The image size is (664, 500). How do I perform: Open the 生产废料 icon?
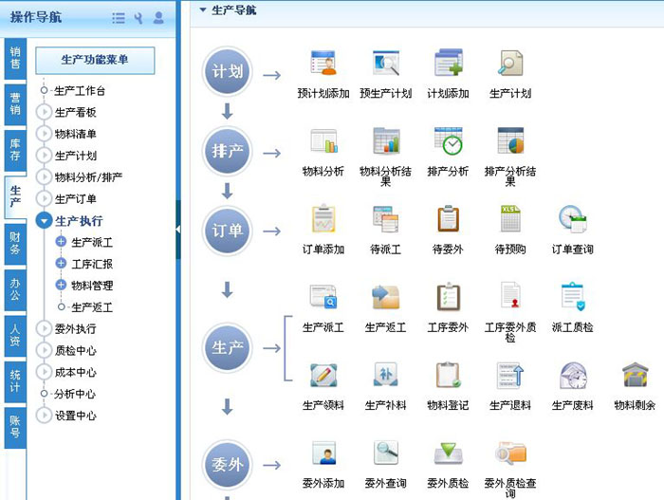[572, 376]
